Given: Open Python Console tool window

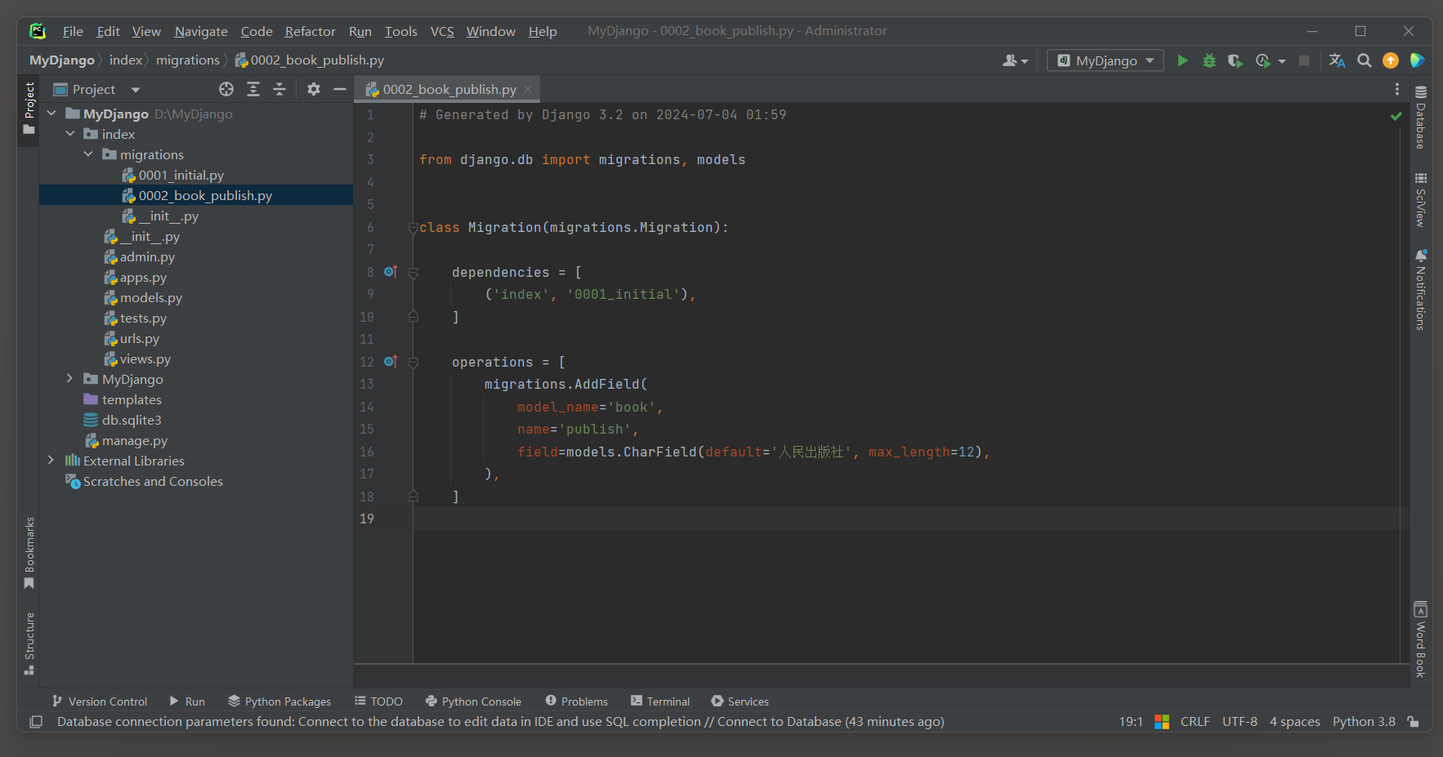Looking at the screenshot, I should click(x=473, y=701).
